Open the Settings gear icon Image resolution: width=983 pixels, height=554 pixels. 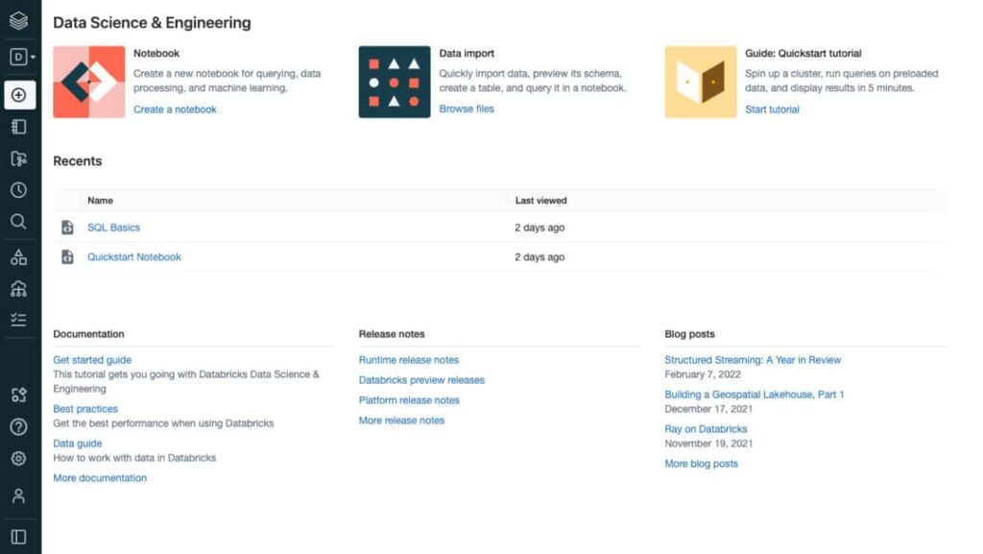(19, 458)
